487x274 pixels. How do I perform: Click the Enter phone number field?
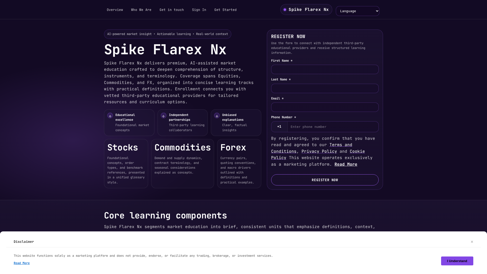333,127
